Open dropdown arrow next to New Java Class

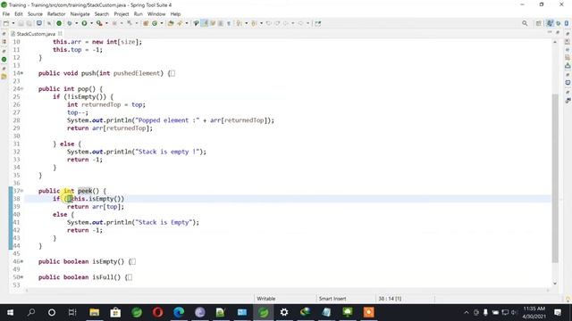click(x=162, y=23)
